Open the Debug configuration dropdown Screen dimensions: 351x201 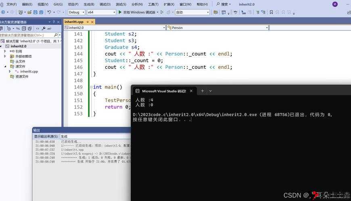(77, 12)
